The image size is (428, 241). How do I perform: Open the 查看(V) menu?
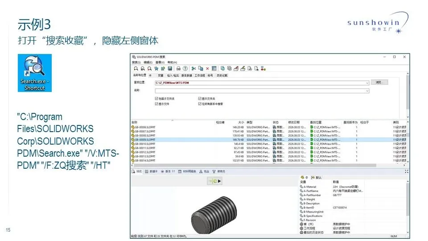[160, 62]
